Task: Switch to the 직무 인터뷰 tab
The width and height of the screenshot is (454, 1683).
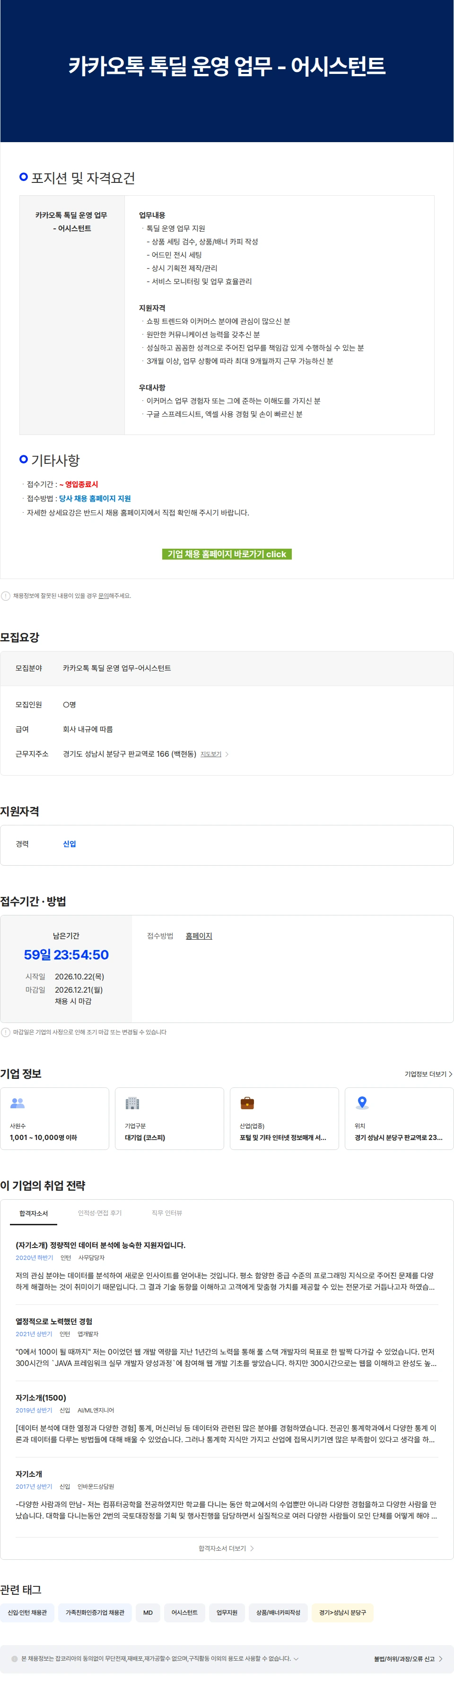Action: coord(167,1212)
